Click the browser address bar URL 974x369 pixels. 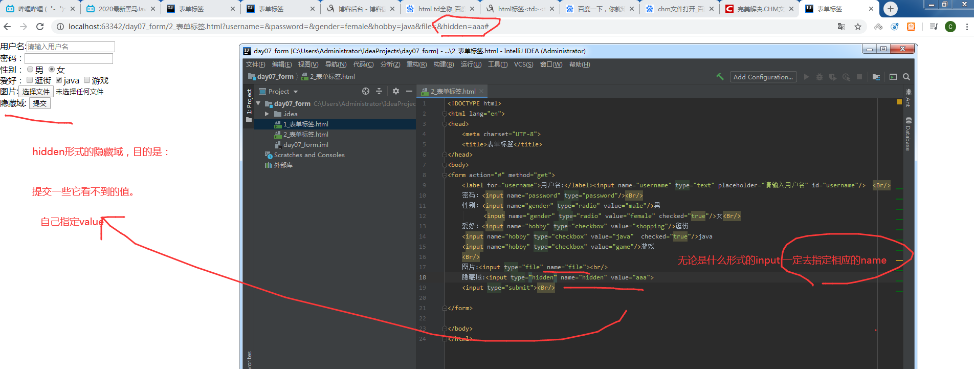coord(278,27)
